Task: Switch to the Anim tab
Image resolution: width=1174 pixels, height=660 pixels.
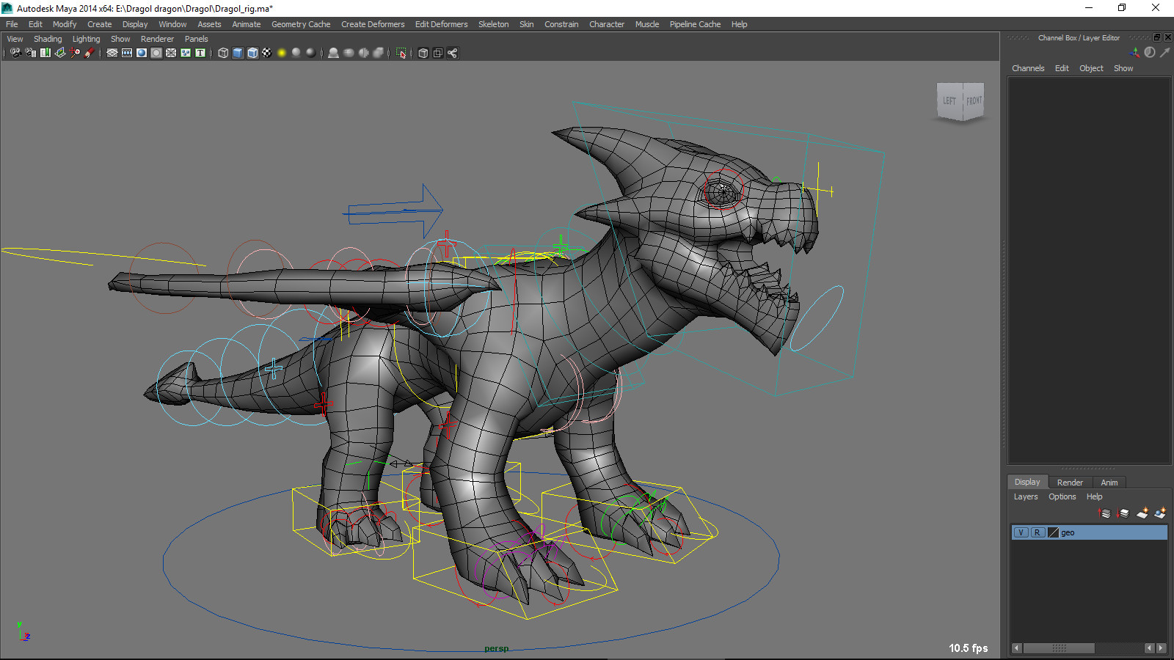Action: point(1109,482)
